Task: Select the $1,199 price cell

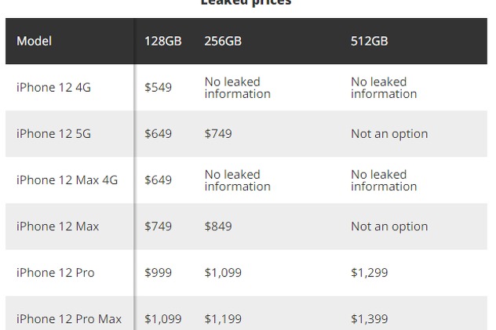Action: point(223,319)
